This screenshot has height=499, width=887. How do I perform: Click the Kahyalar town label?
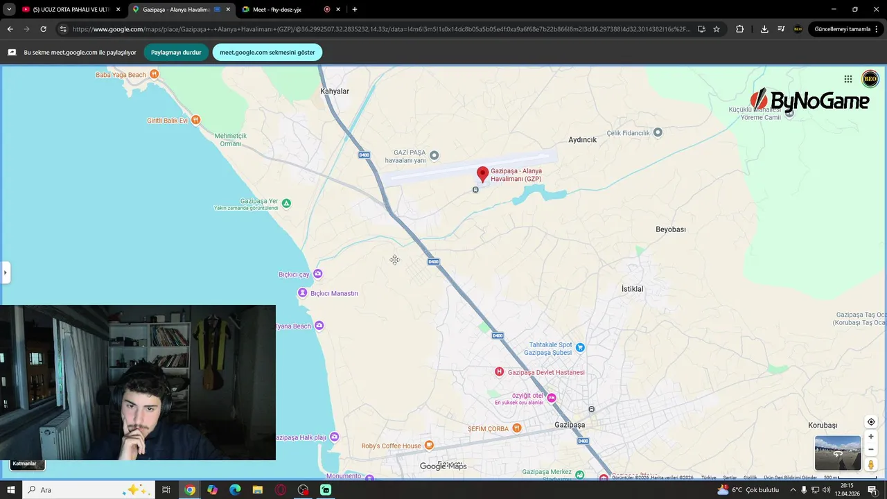pyautogui.click(x=335, y=91)
